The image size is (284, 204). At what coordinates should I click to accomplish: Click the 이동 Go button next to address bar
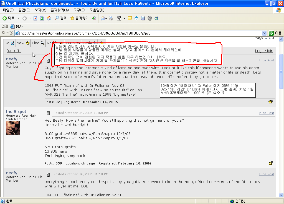[x=275, y=33]
